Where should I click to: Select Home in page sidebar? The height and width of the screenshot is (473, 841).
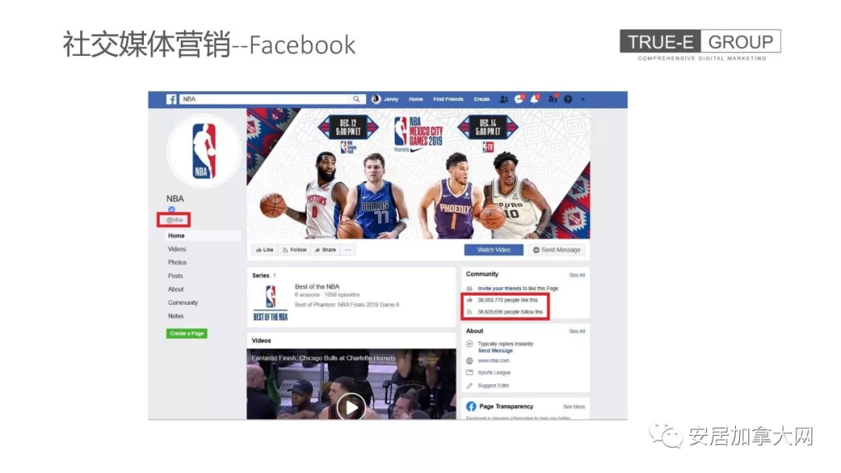coord(203,236)
